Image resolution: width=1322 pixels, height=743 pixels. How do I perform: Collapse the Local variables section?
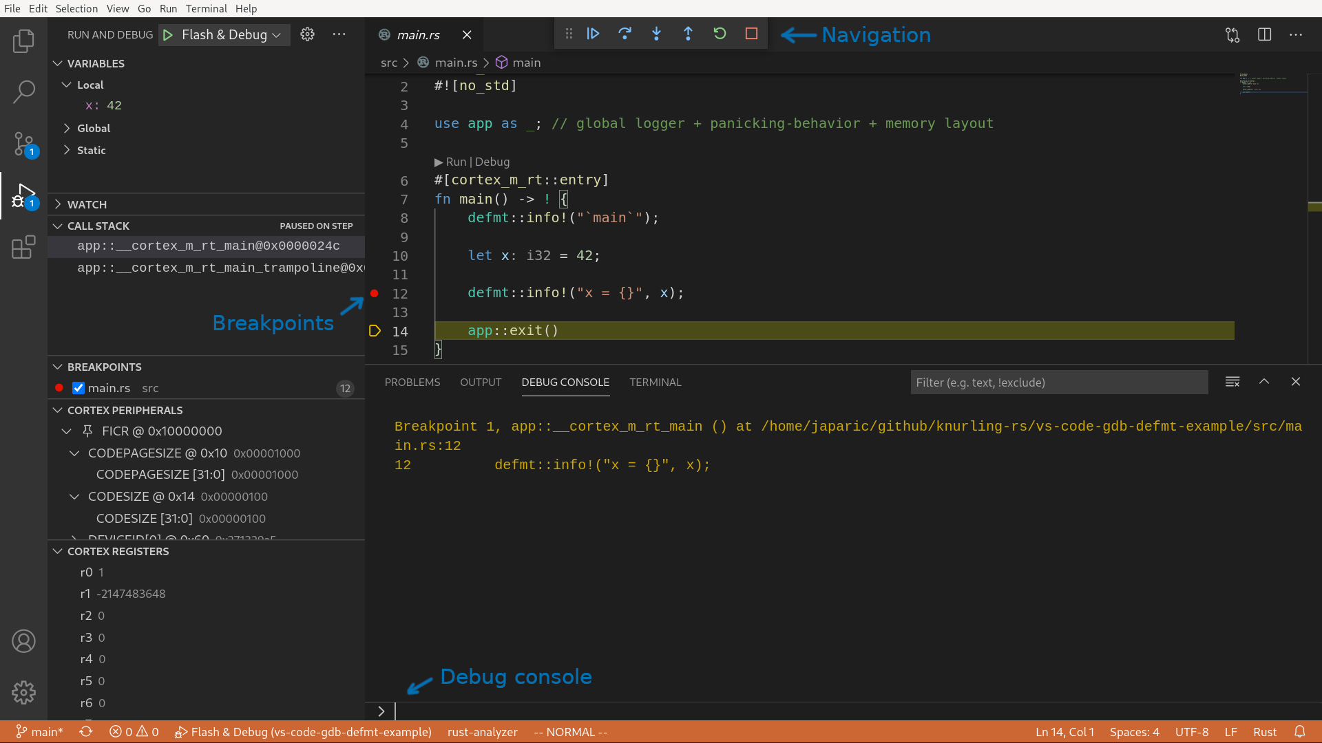coord(66,85)
